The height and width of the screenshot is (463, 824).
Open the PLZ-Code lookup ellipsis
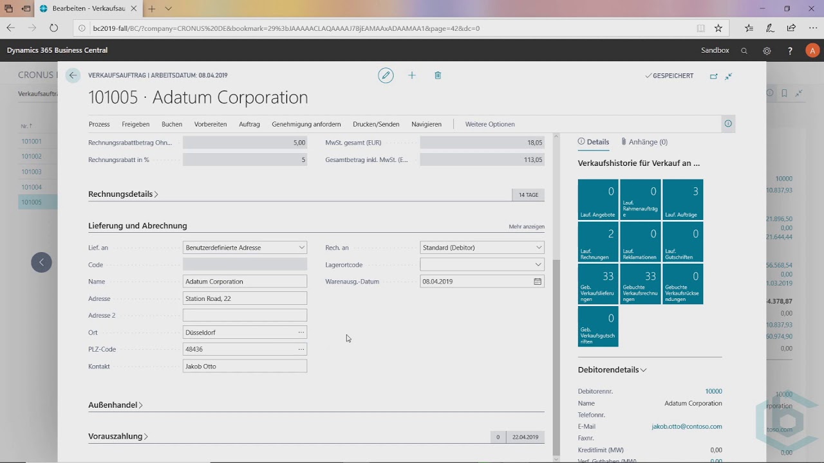(x=301, y=349)
